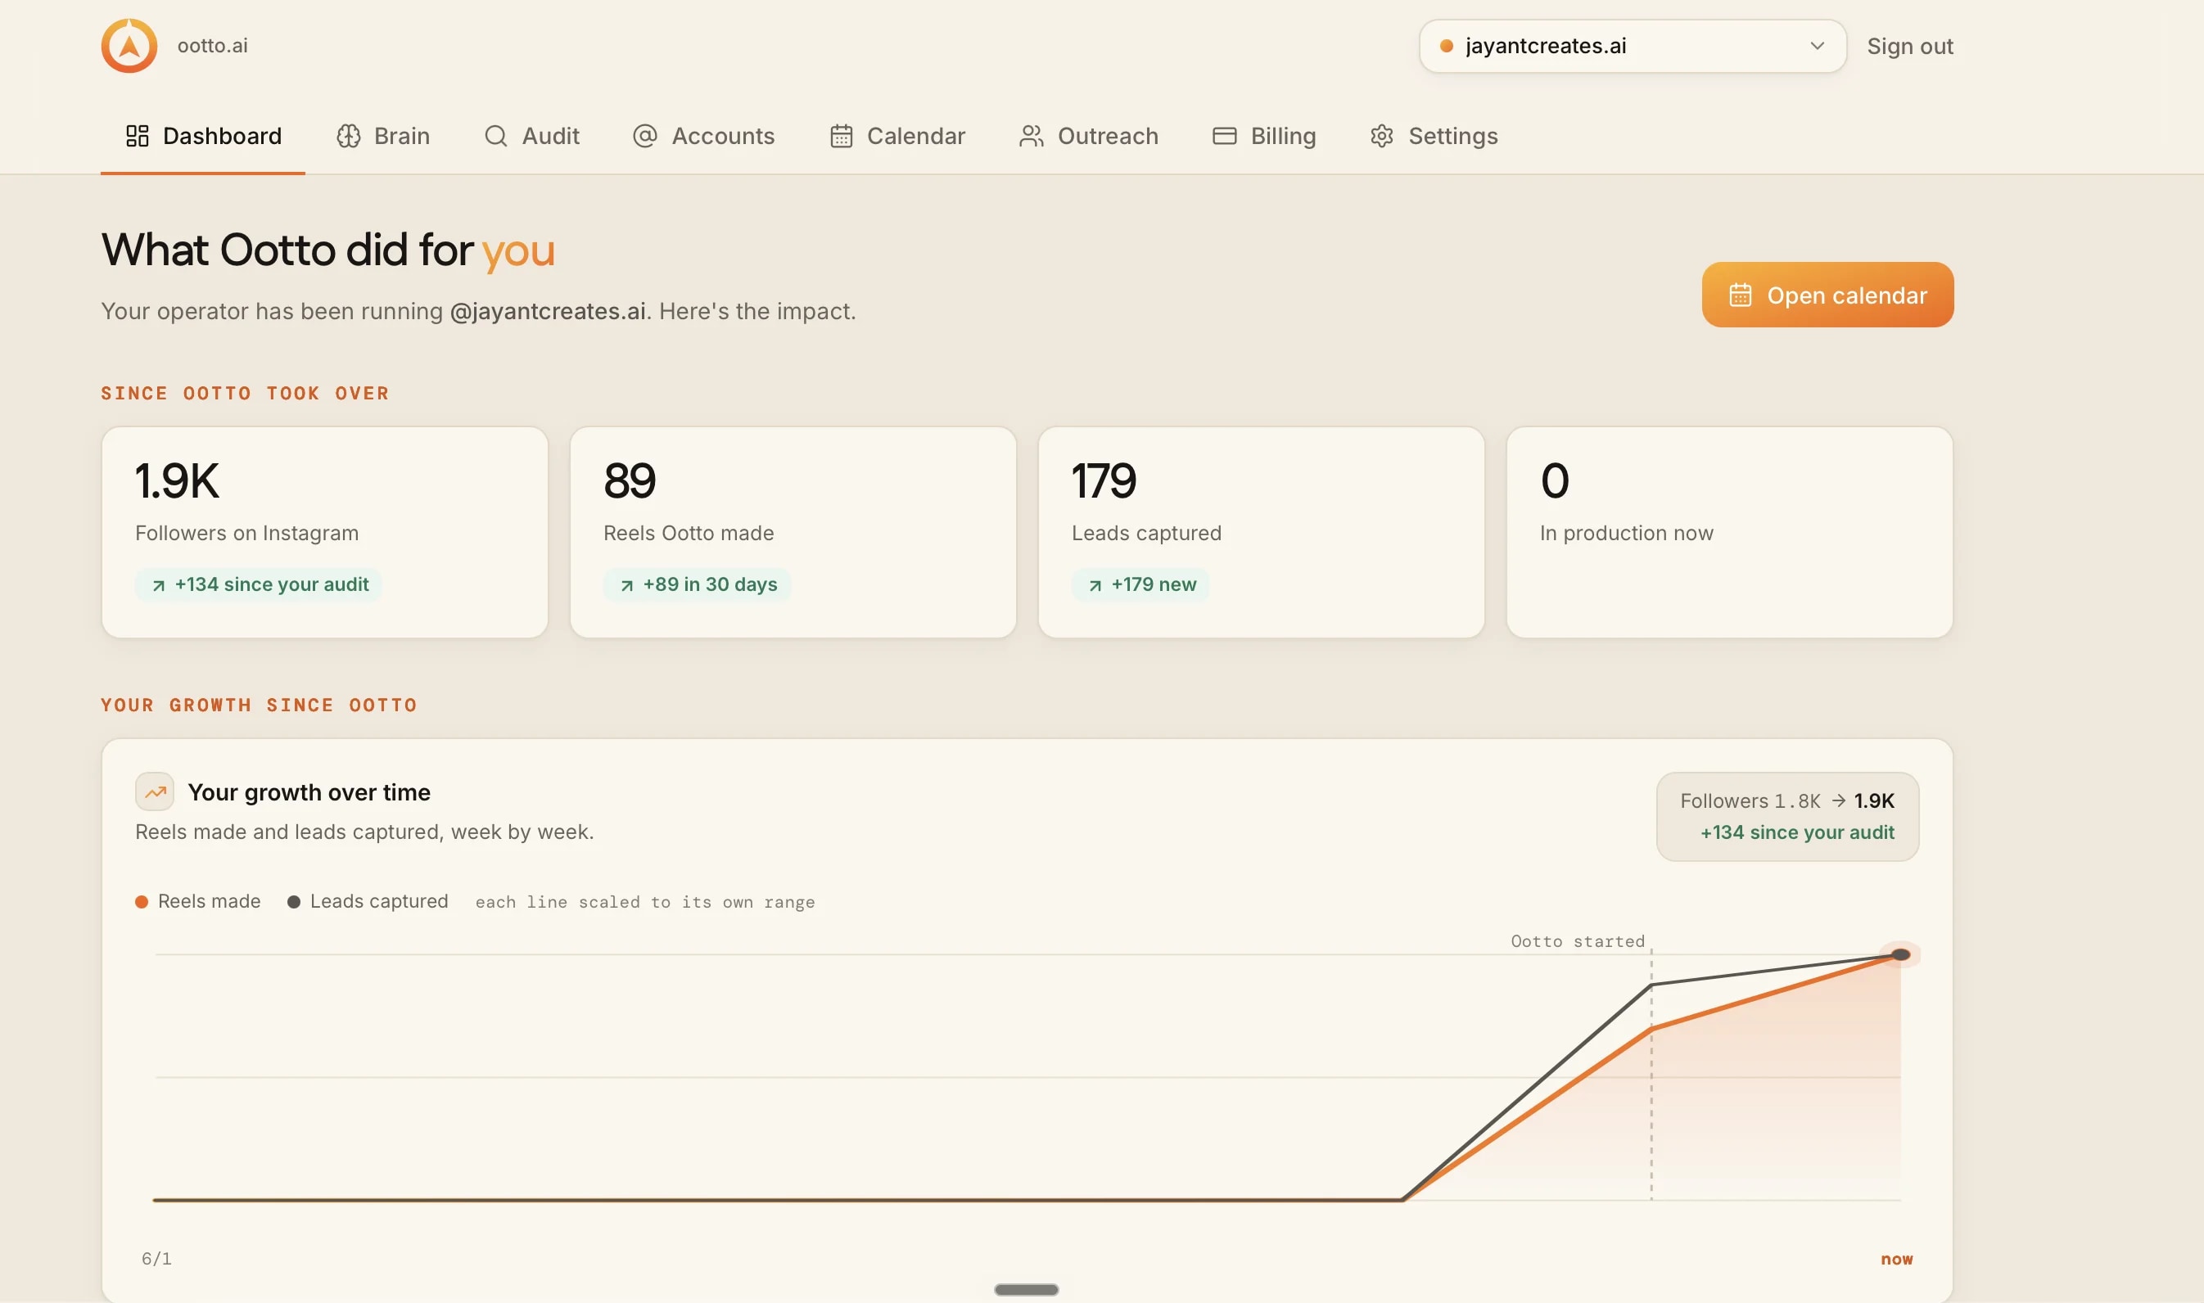Open the Outreach tab
2204x1303 pixels.
coord(1088,136)
